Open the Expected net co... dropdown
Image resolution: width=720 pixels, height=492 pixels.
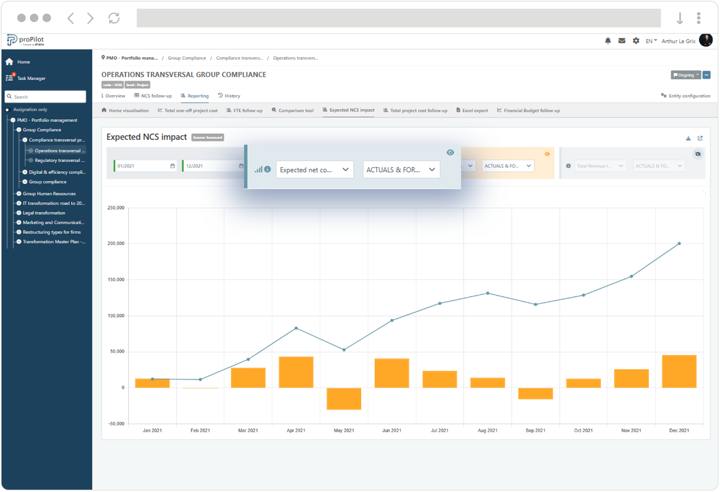(314, 170)
